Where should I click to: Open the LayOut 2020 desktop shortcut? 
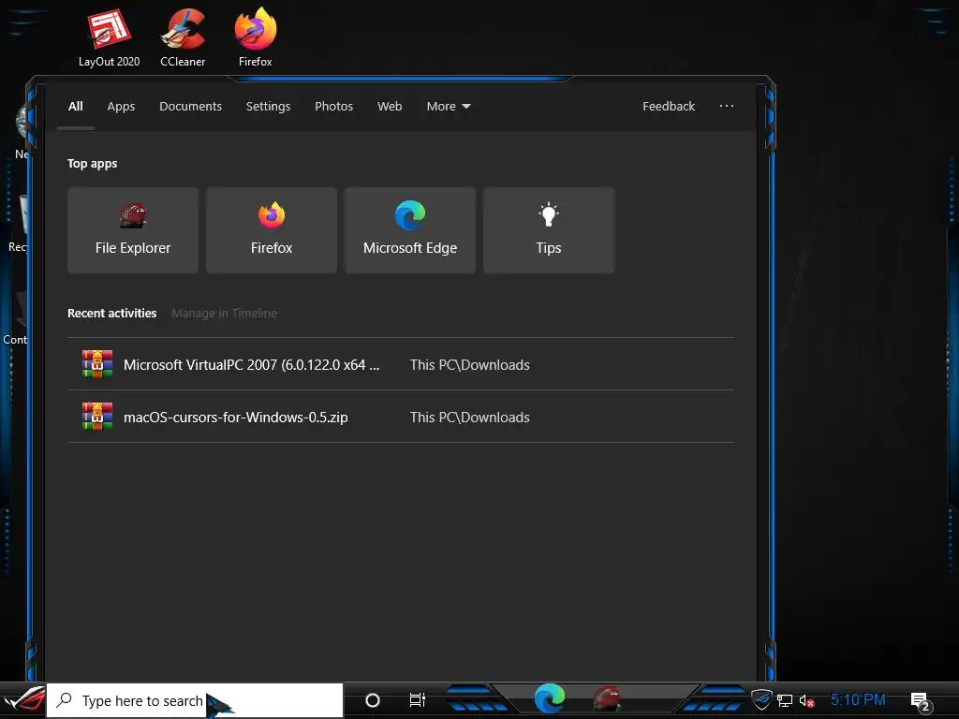(x=109, y=37)
